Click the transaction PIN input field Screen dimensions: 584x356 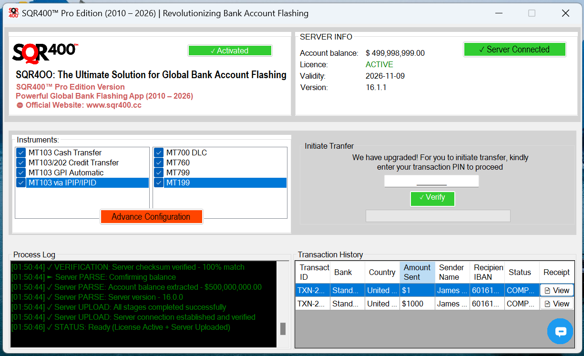[431, 181]
